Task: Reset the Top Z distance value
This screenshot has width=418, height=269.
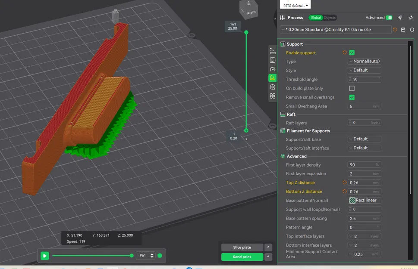Action: 344,182
